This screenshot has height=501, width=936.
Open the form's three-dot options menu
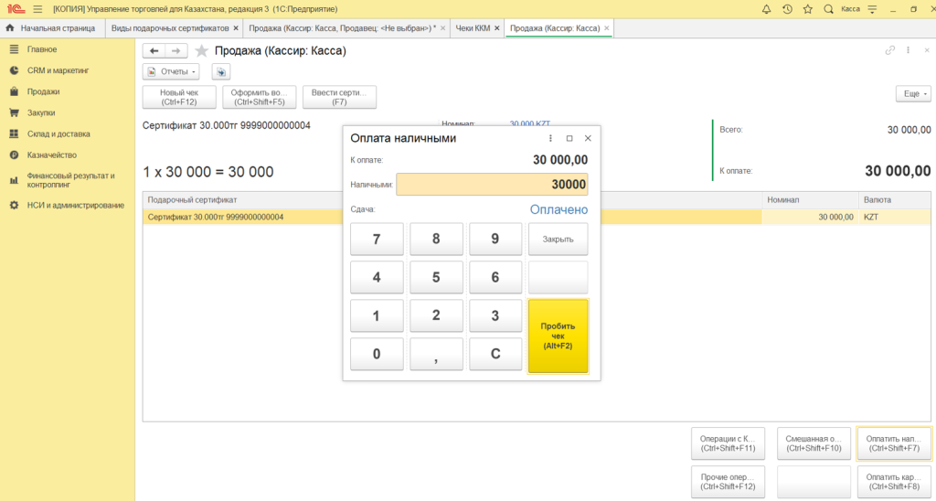(908, 51)
